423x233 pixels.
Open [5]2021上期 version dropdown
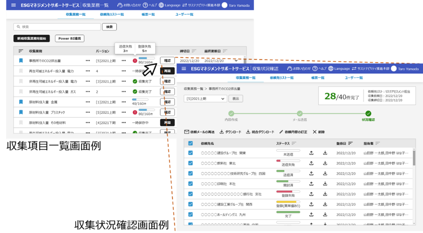click(205, 99)
